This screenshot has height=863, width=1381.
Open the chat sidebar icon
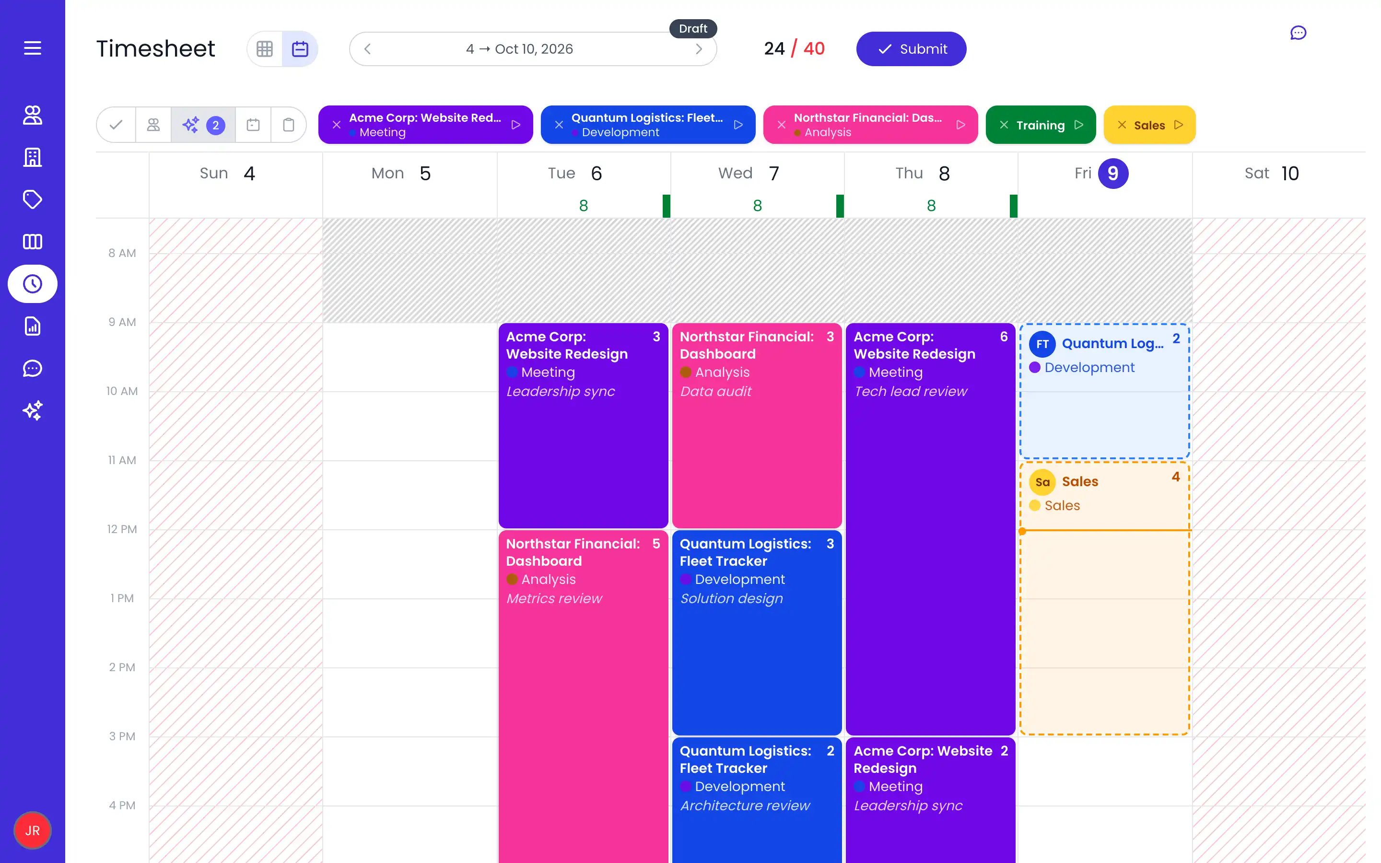33,369
